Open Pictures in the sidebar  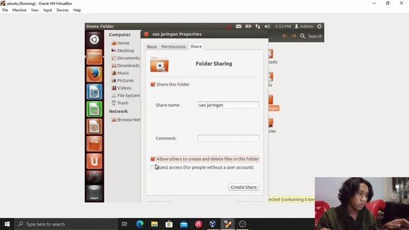click(x=123, y=80)
